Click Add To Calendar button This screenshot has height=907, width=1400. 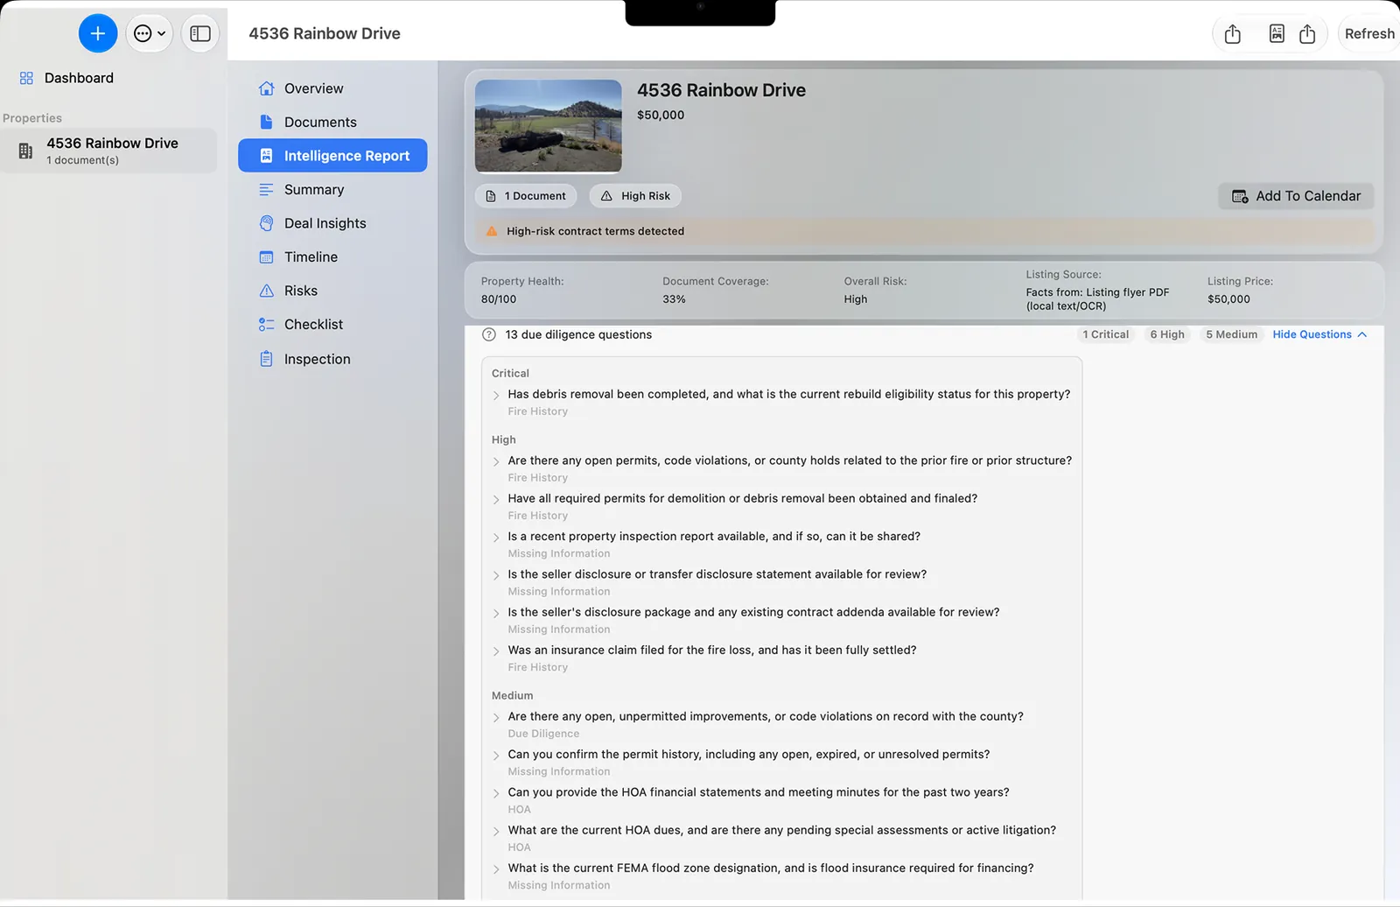(1296, 196)
